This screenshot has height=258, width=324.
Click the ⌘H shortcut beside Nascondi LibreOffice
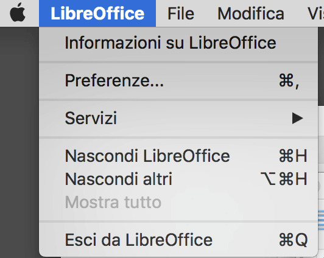pyautogui.click(x=293, y=156)
